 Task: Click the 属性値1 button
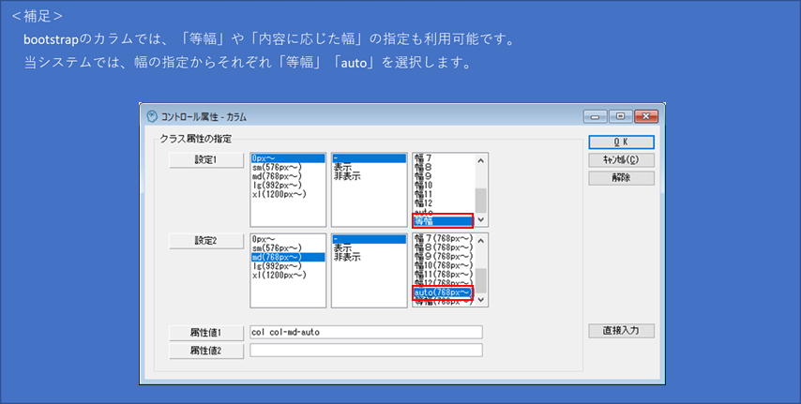coord(204,332)
